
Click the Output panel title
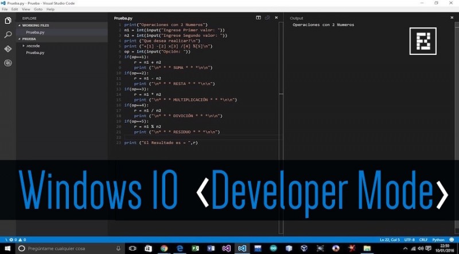pyautogui.click(x=296, y=18)
